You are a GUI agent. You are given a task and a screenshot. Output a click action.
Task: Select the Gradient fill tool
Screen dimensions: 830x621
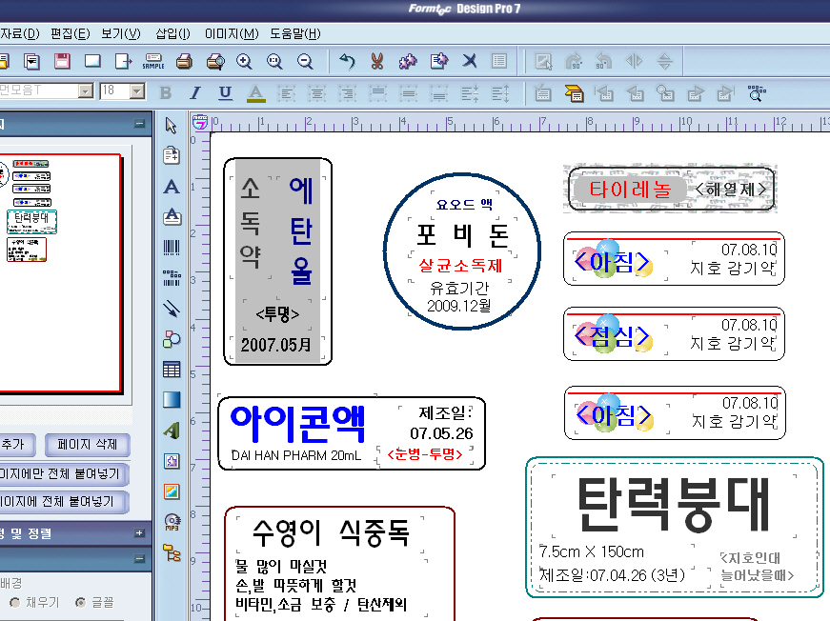[171, 400]
